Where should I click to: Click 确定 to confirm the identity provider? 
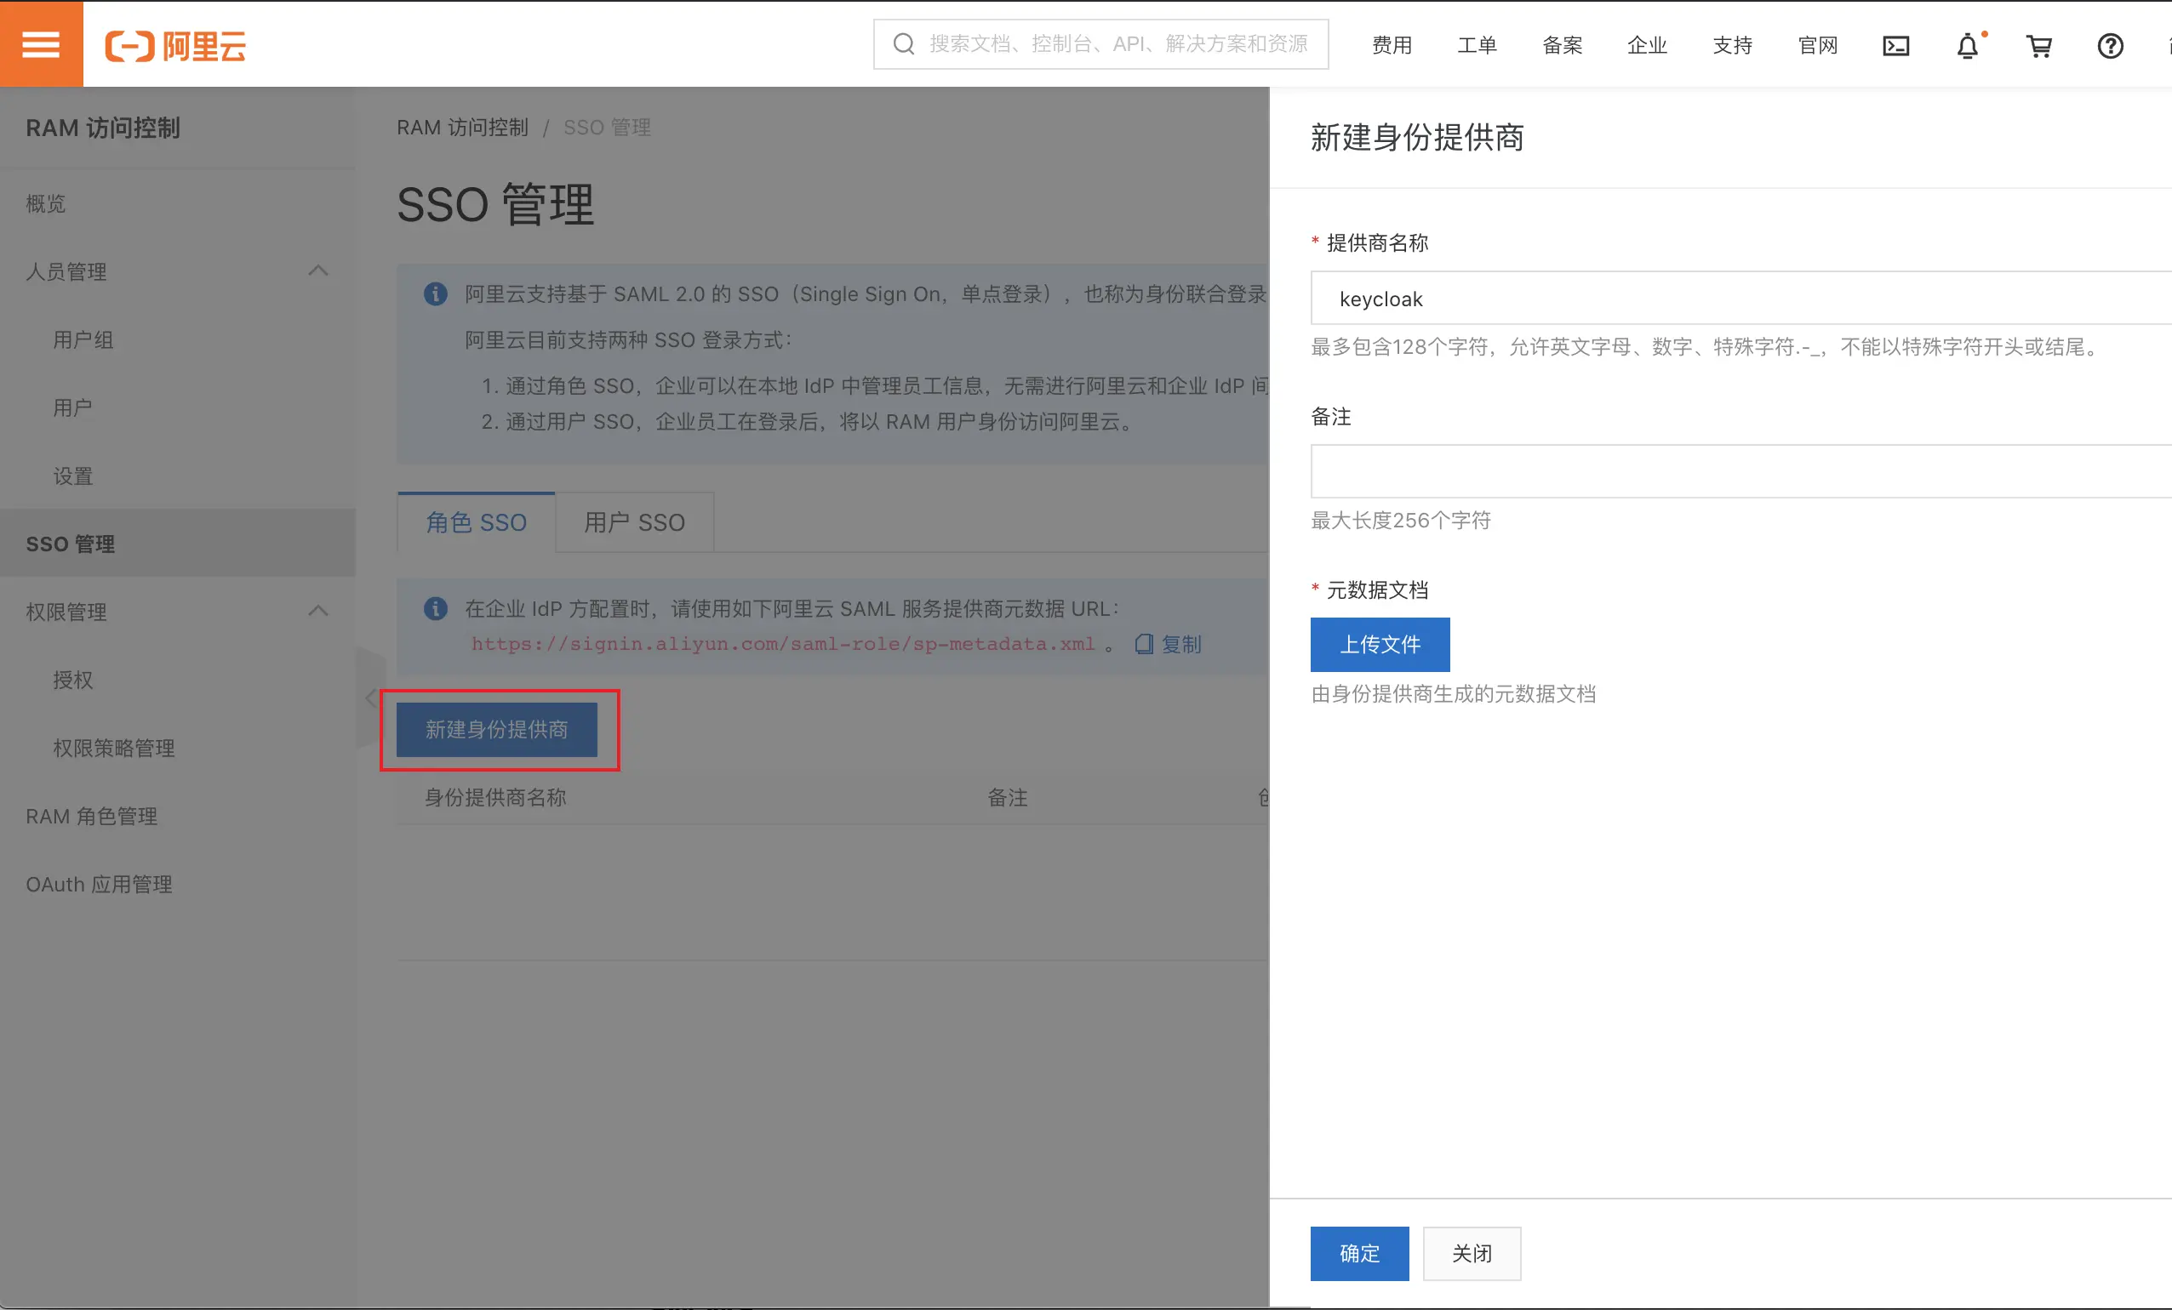(1358, 1254)
